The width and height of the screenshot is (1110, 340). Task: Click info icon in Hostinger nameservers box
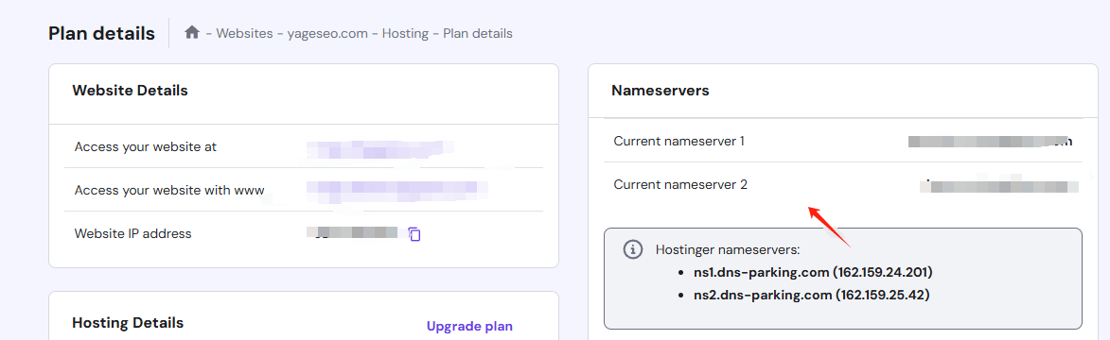point(632,249)
